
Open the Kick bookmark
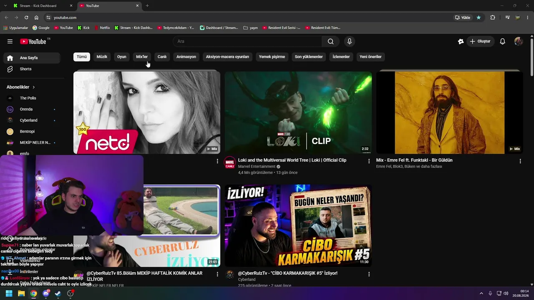tap(84, 28)
